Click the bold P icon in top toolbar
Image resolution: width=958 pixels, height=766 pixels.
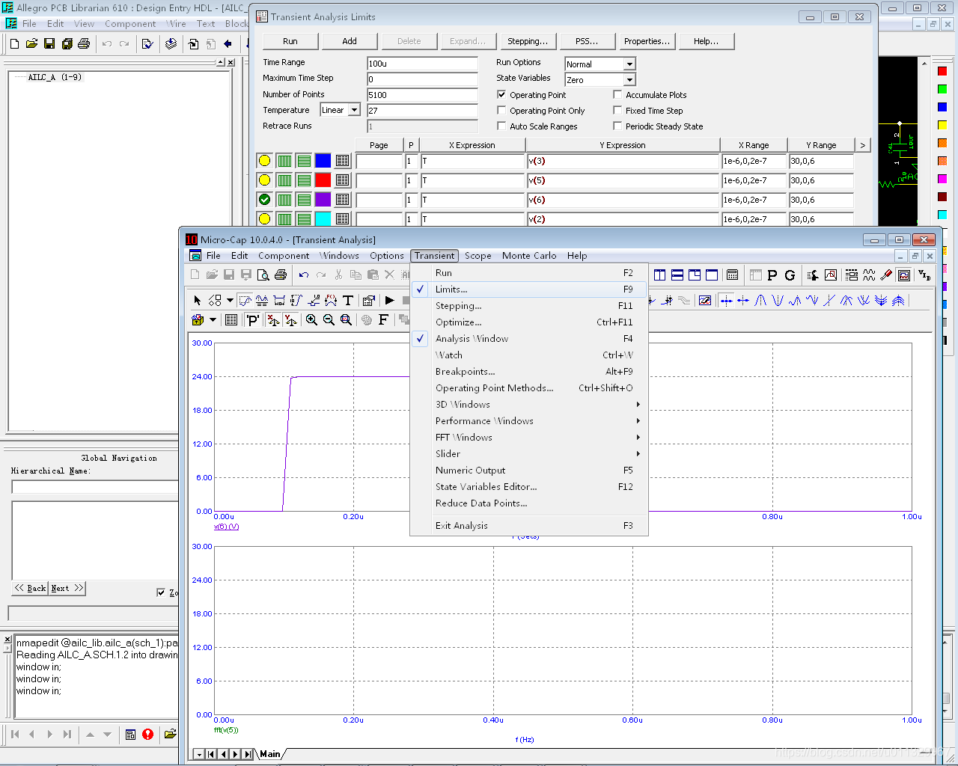tap(772, 275)
